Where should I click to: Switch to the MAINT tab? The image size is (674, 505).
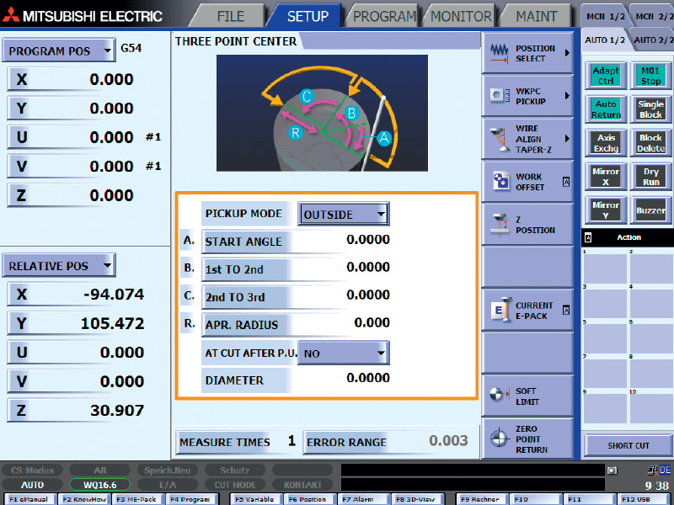click(x=537, y=16)
